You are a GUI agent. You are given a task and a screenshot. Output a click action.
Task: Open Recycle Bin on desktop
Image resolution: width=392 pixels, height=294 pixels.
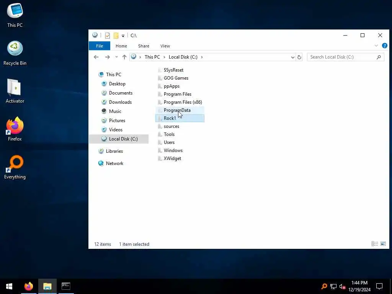click(x=15, y=53)
